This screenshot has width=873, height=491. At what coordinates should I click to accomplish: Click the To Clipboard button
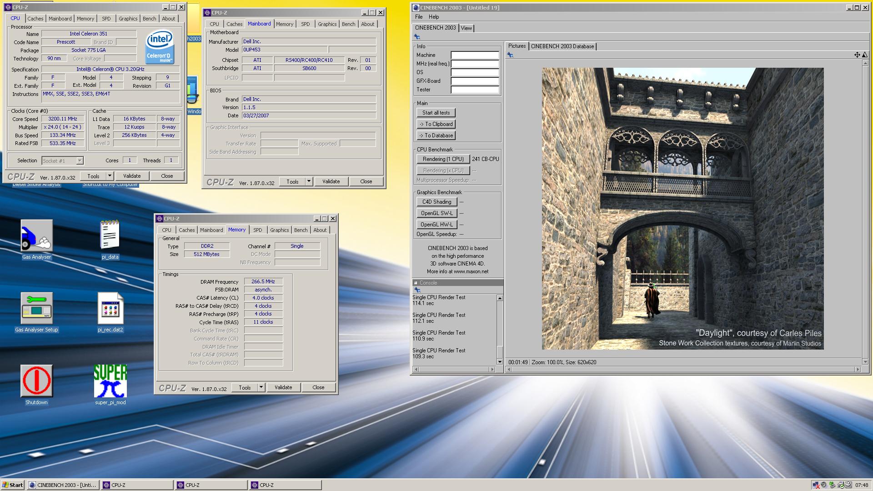point(436,124)
